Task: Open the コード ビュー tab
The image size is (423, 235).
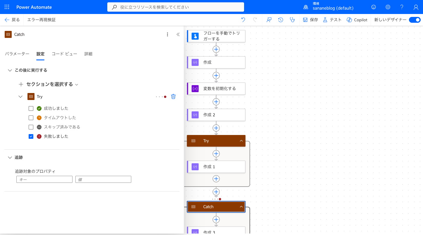Action: [x=64, y=54]
